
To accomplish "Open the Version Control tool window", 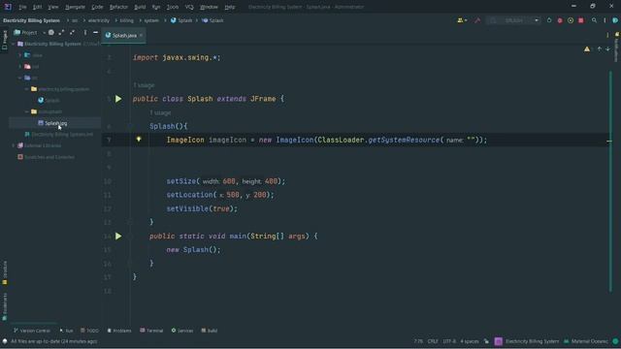I will click(x=32, y=331).
